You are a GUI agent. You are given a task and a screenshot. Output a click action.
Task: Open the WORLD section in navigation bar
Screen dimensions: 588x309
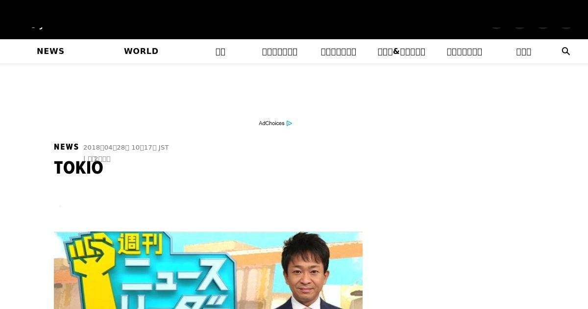coord(141,51)
